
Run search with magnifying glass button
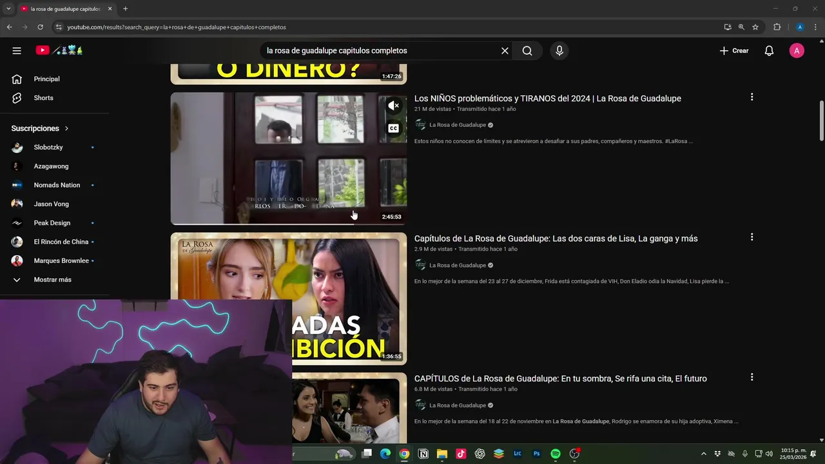coord(527,50)
